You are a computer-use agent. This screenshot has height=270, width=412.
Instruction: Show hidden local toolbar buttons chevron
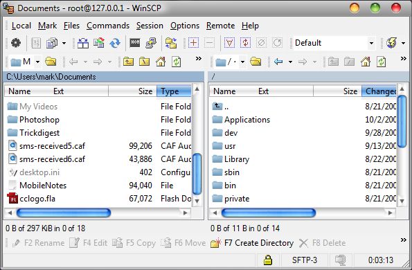(199, 58)
